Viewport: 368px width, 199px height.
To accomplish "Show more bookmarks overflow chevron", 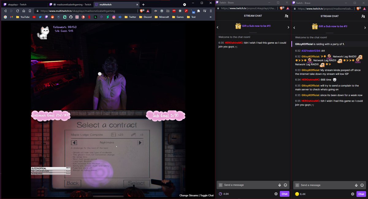I will (x=211, y=17).
